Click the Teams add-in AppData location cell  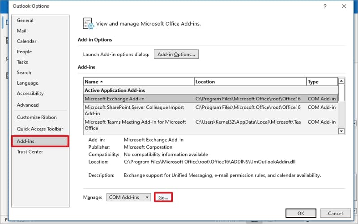[x=248, y=122]
